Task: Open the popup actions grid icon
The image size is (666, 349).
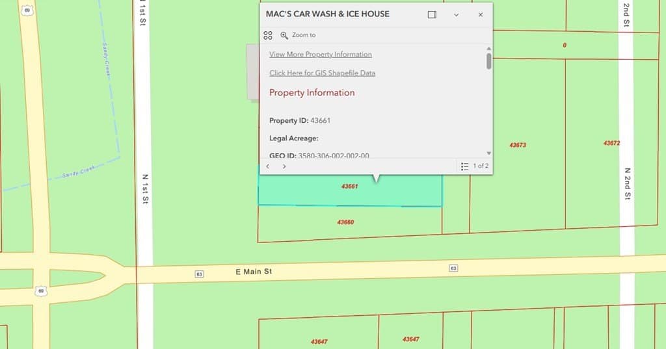Action: (267, 35)
